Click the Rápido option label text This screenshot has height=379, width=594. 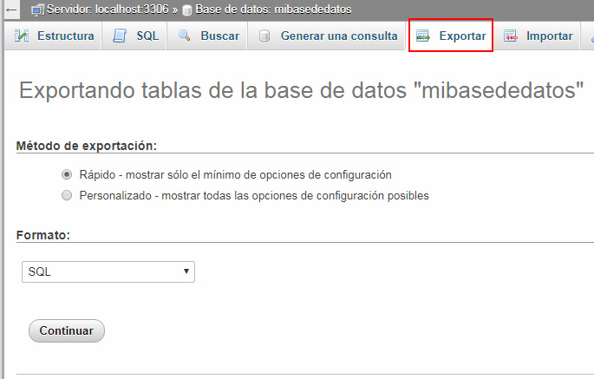coord(235,174)
